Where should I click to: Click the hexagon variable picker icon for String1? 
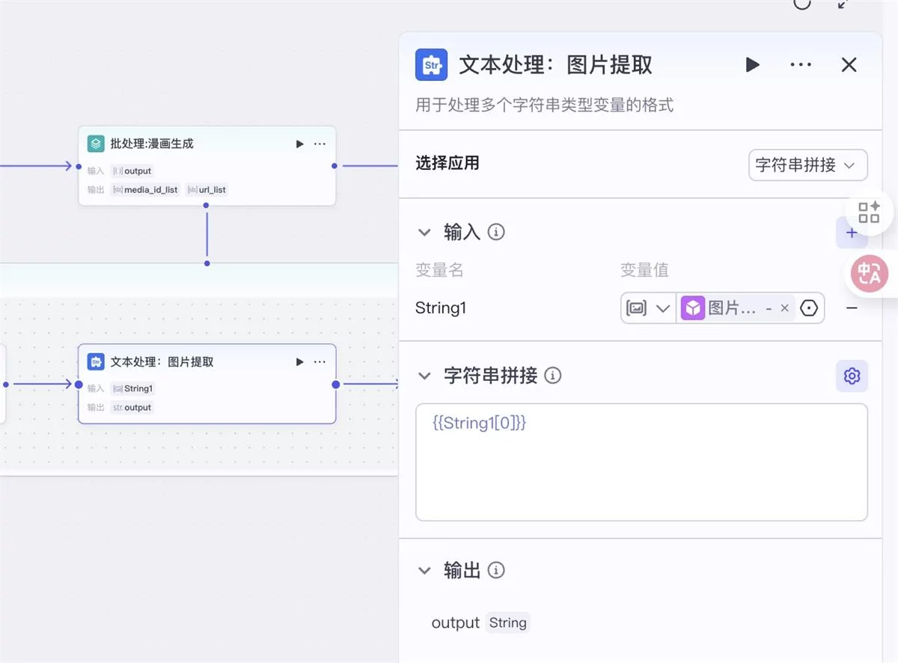coord(809,308)
